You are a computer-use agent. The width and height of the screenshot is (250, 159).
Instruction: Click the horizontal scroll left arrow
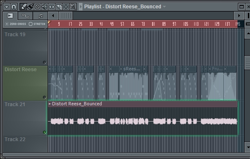(53, 16)
